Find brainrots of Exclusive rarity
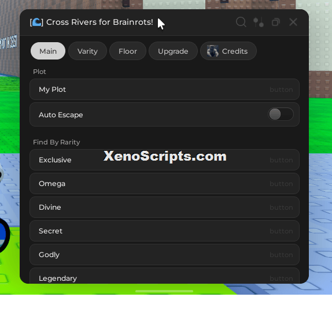This screenshot has width=332, height=312. [x=164, y=160]
